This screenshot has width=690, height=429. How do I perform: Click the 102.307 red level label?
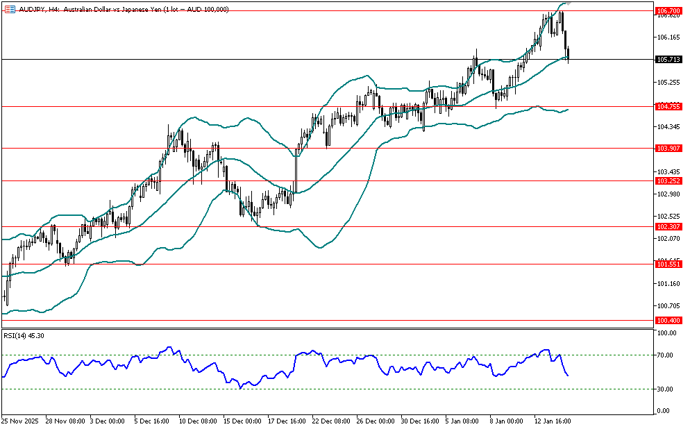[667, 226]
